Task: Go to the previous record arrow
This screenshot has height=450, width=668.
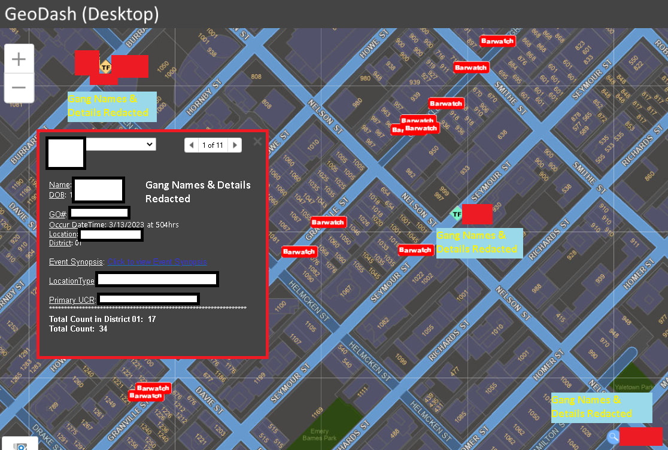Action: (x=192, y=145)
